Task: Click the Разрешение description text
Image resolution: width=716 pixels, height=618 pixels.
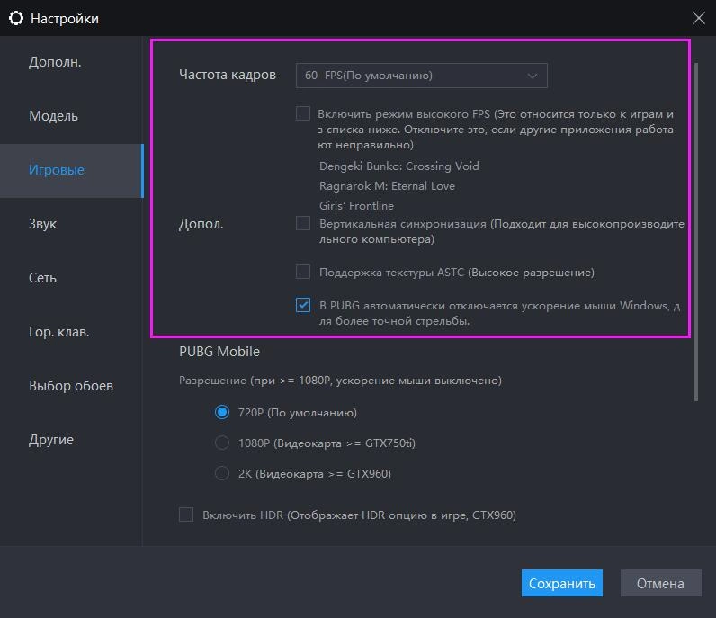Action: tap(340, 380)
